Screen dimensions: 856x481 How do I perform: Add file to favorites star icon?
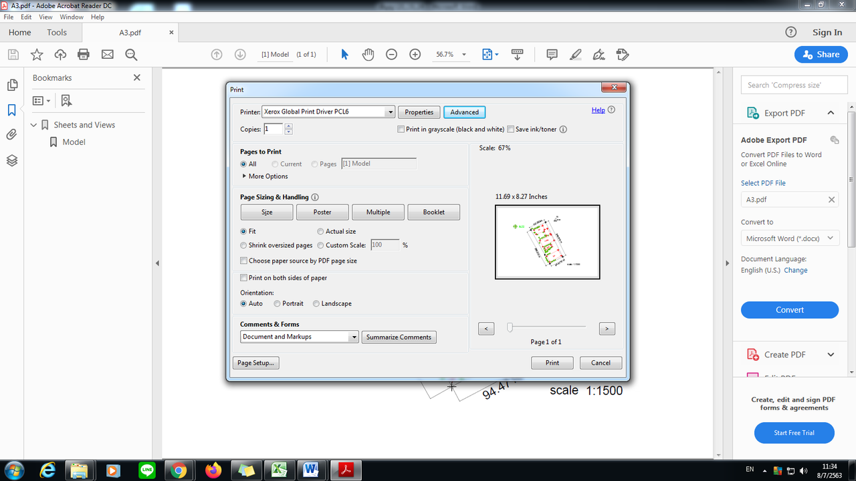click(37, 55)
